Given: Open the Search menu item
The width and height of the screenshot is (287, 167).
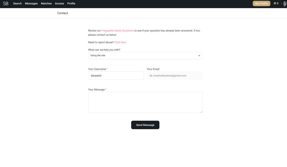Looking at the screenshot, I should point(17,4).
